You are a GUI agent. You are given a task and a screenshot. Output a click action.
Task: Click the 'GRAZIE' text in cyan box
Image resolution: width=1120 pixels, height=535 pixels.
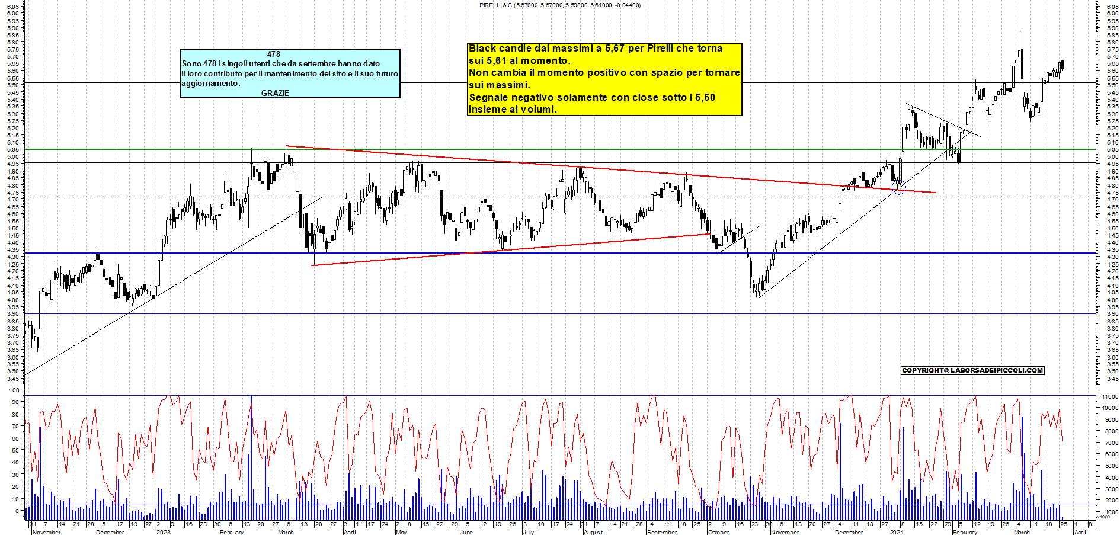click(x=275, y=93)
